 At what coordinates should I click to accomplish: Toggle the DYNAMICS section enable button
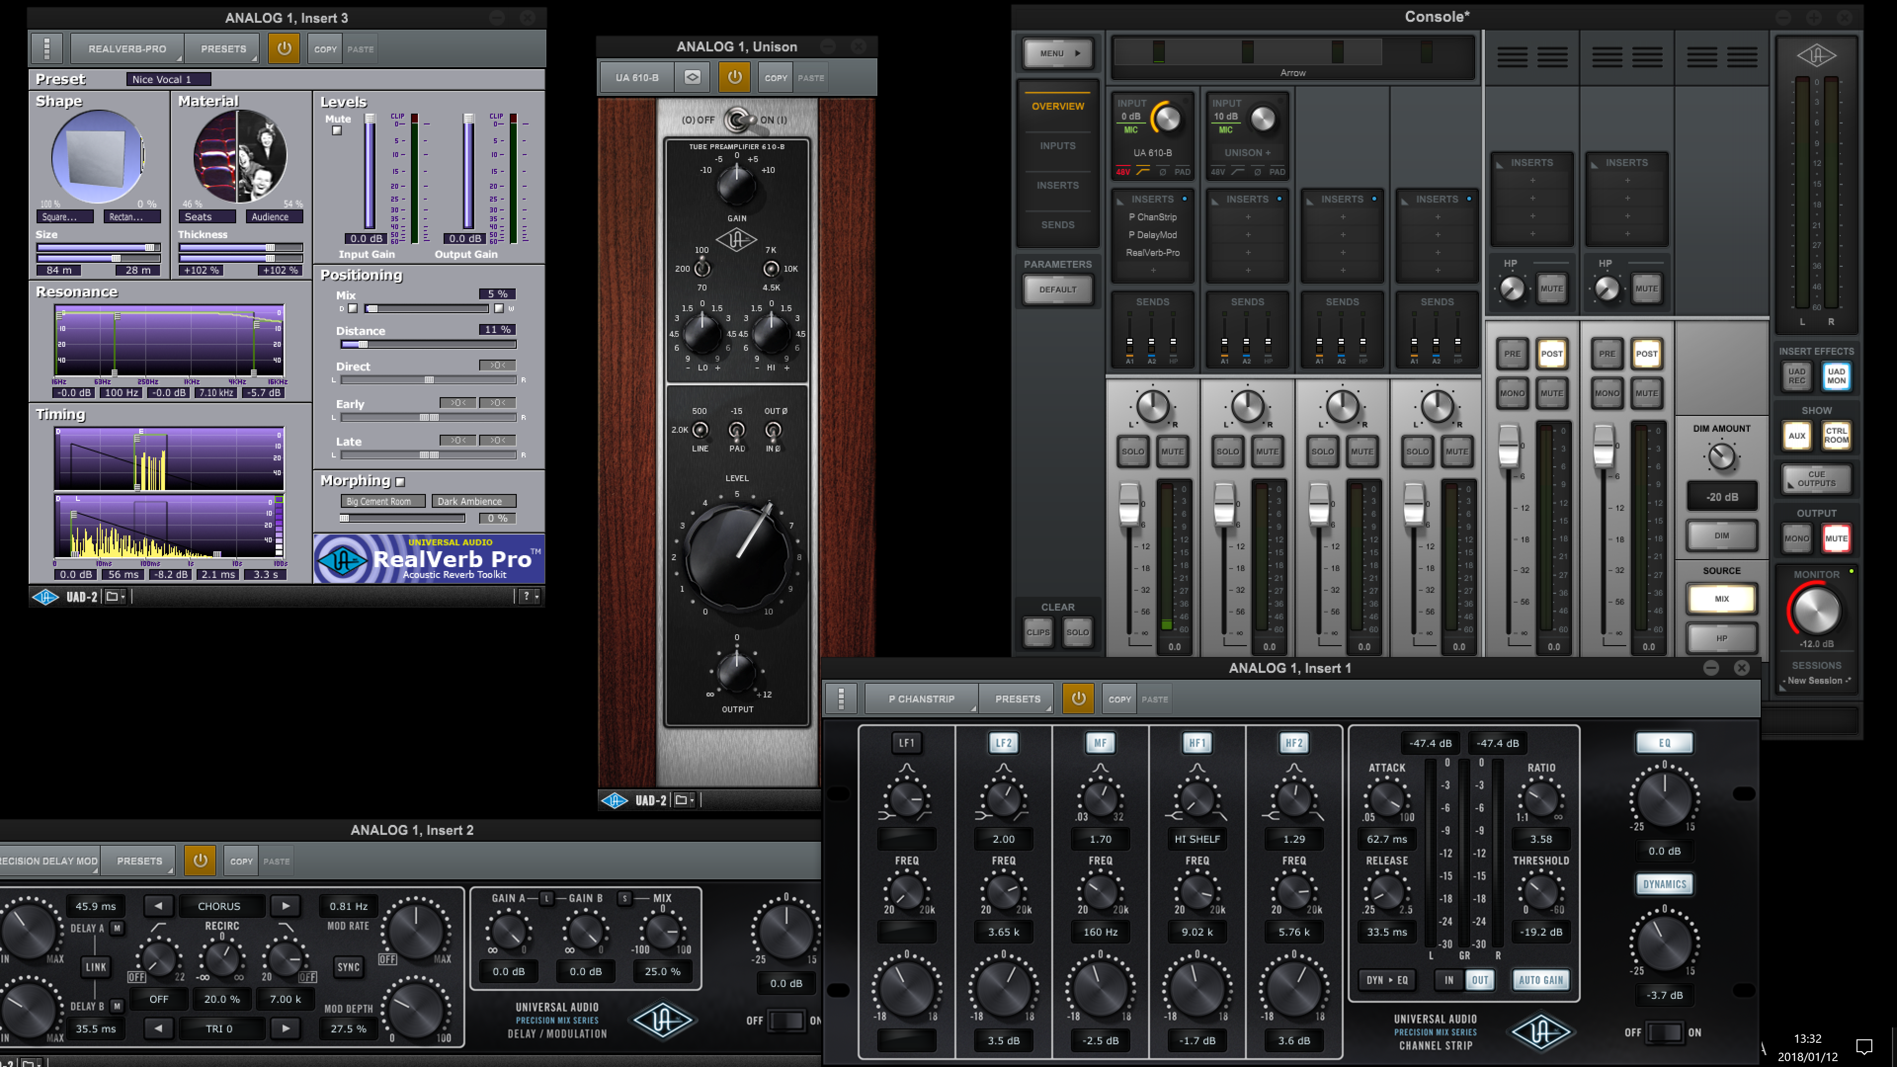[1664, 884]
